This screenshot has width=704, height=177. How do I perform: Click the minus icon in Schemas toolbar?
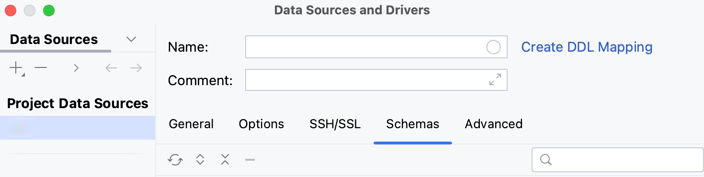(250, 160)
